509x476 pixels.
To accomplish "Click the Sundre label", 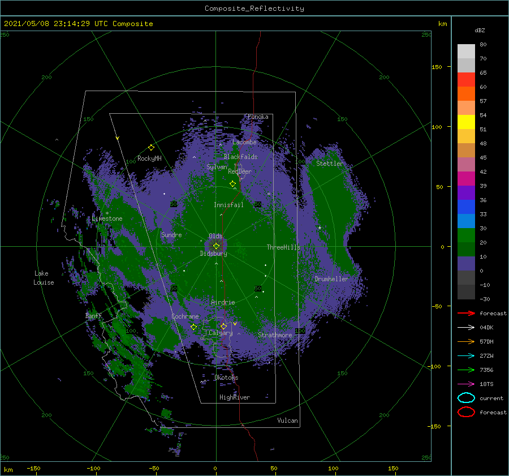I will pyautogui.click(x=171, y=234).
